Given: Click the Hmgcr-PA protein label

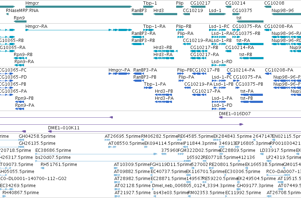Looking at the screenshot, I should (120, 70).
